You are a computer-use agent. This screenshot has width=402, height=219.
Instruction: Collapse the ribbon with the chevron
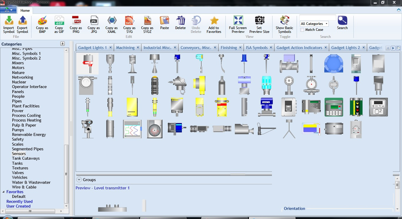398,10
